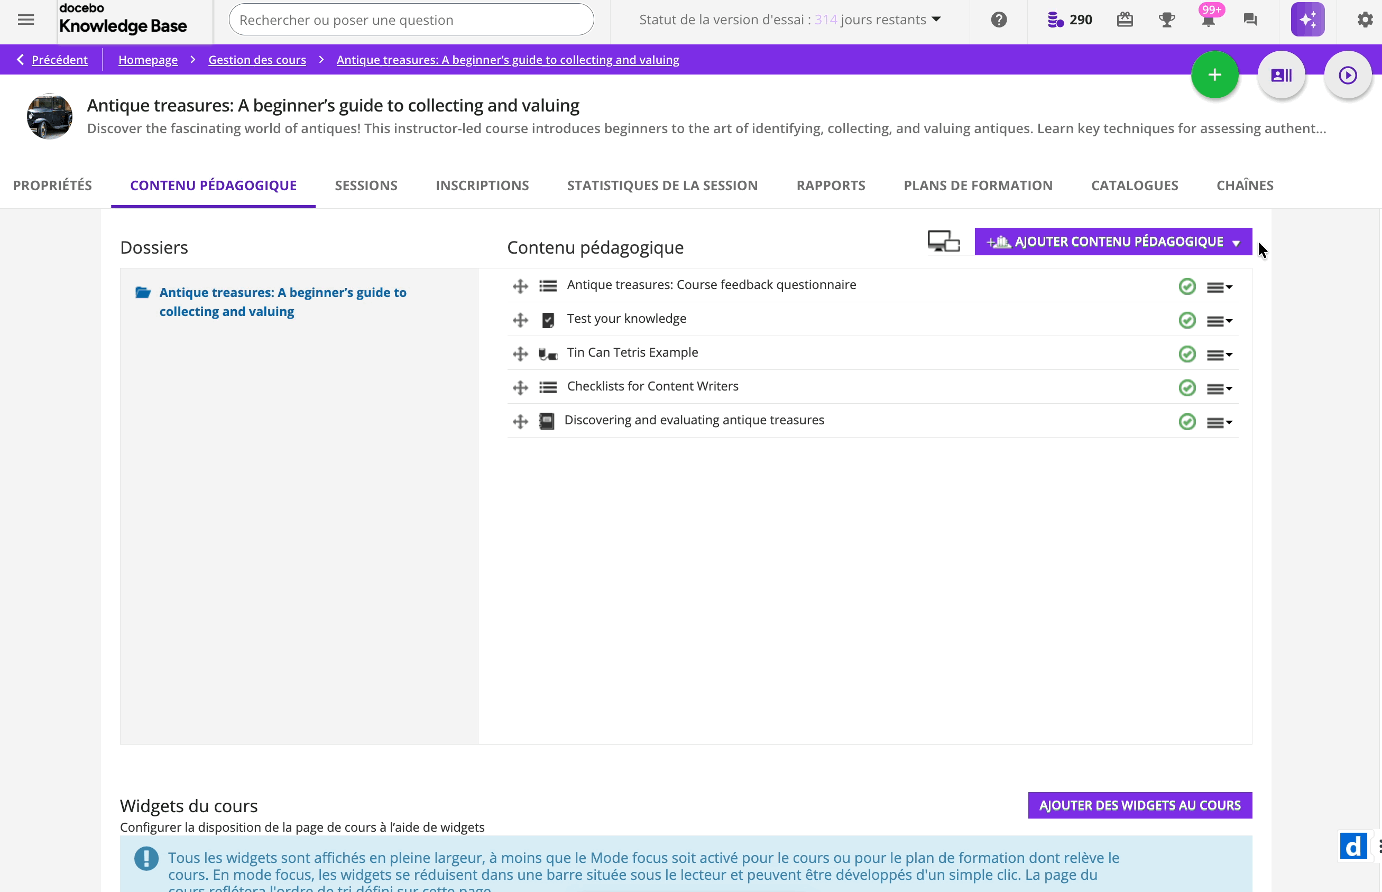1382x892 pixels.
Task: Click the course play preview icon
Action: [x=1347, y=75]
